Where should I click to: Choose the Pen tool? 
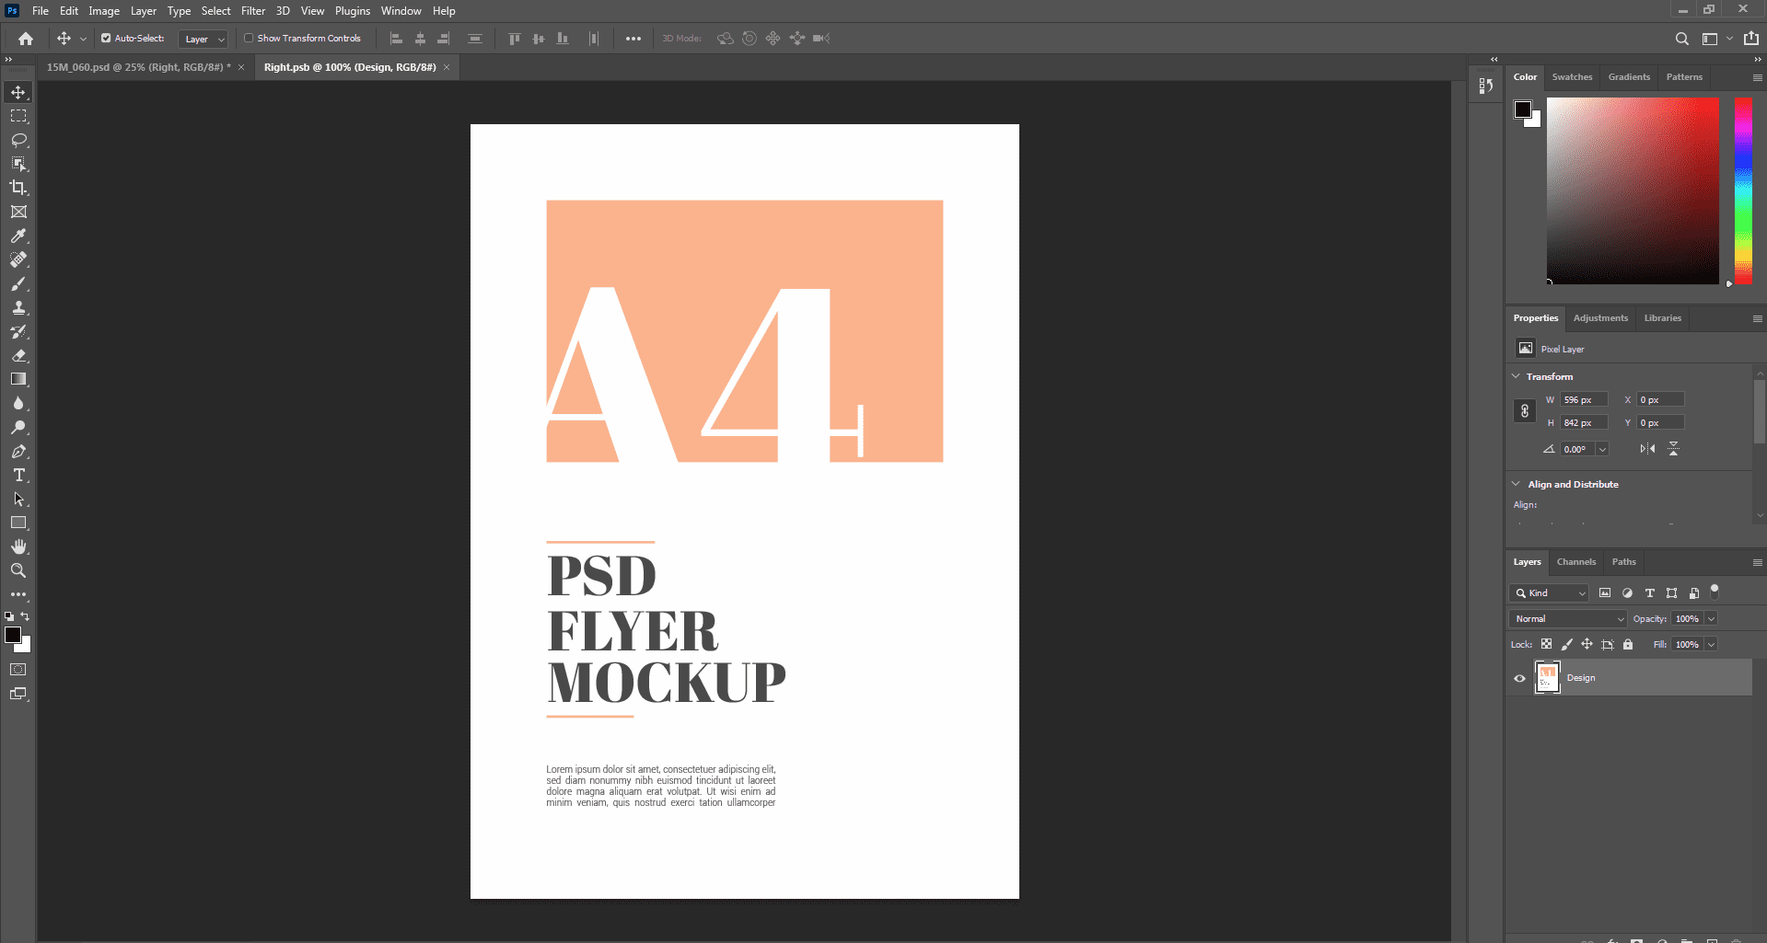click(18, 451)
